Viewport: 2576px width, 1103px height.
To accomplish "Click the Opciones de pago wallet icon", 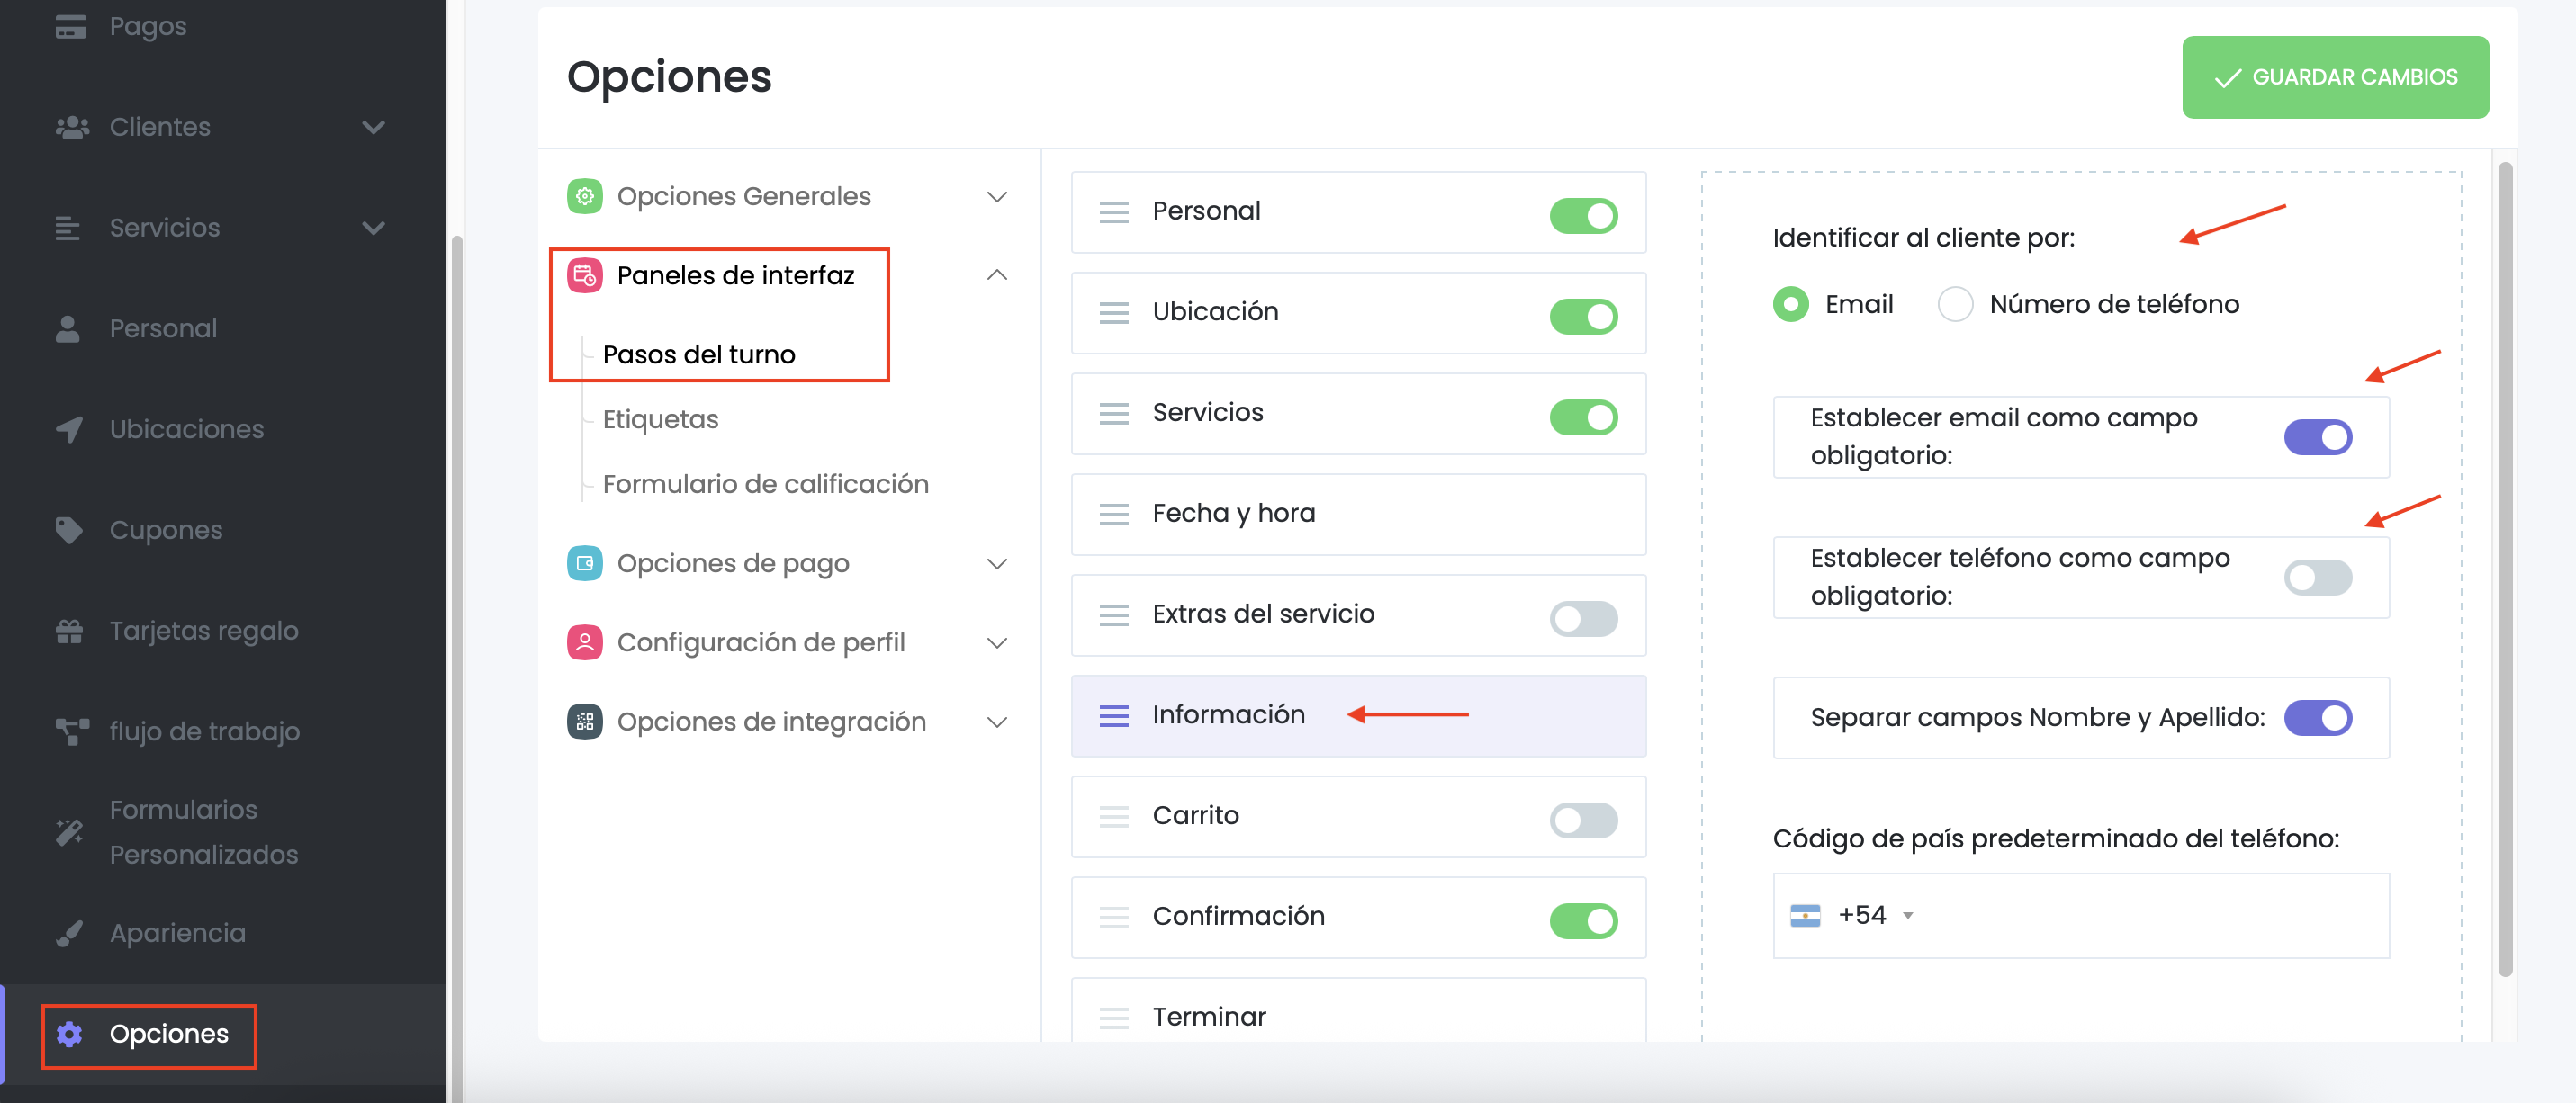I will 584,563.
